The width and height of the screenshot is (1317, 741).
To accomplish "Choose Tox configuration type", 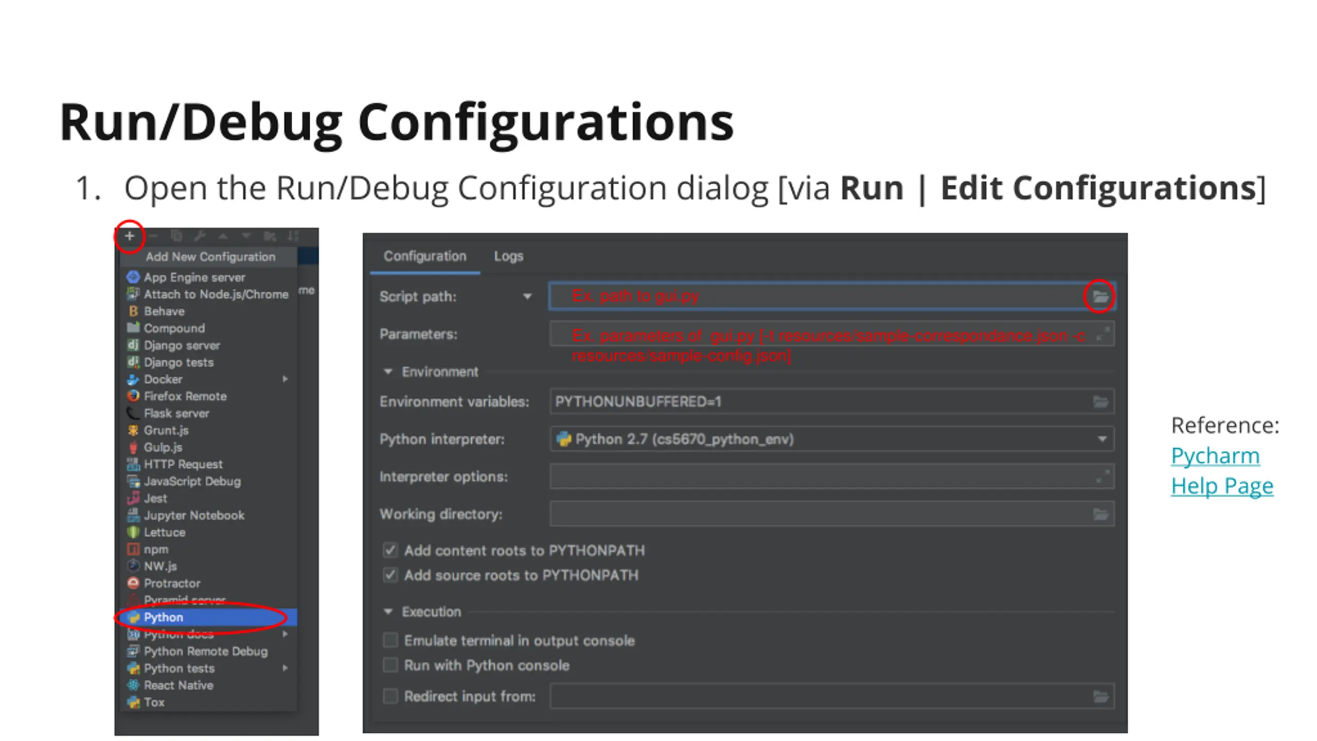I will 209,702.
